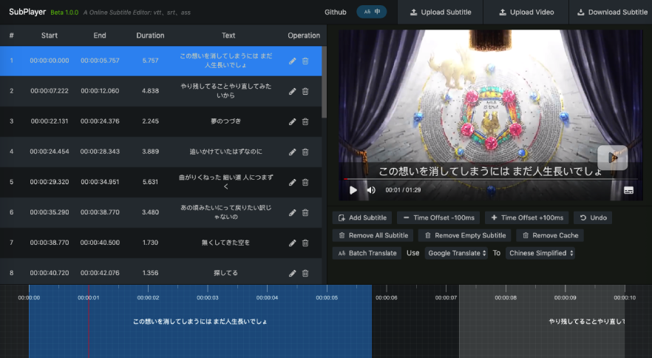Edit subtitle row 2 with pencil icon
The width and height of the screenshot is (652, 358).
[292, 91]
